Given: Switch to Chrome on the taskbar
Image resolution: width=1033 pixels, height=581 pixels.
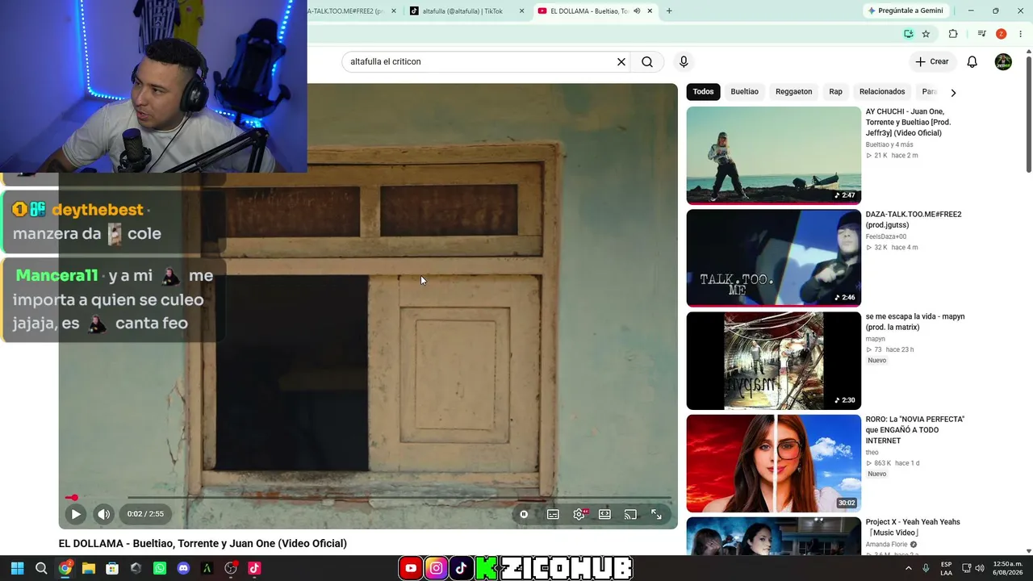Looking at the screenshot, I should click(x=65, y=568).
